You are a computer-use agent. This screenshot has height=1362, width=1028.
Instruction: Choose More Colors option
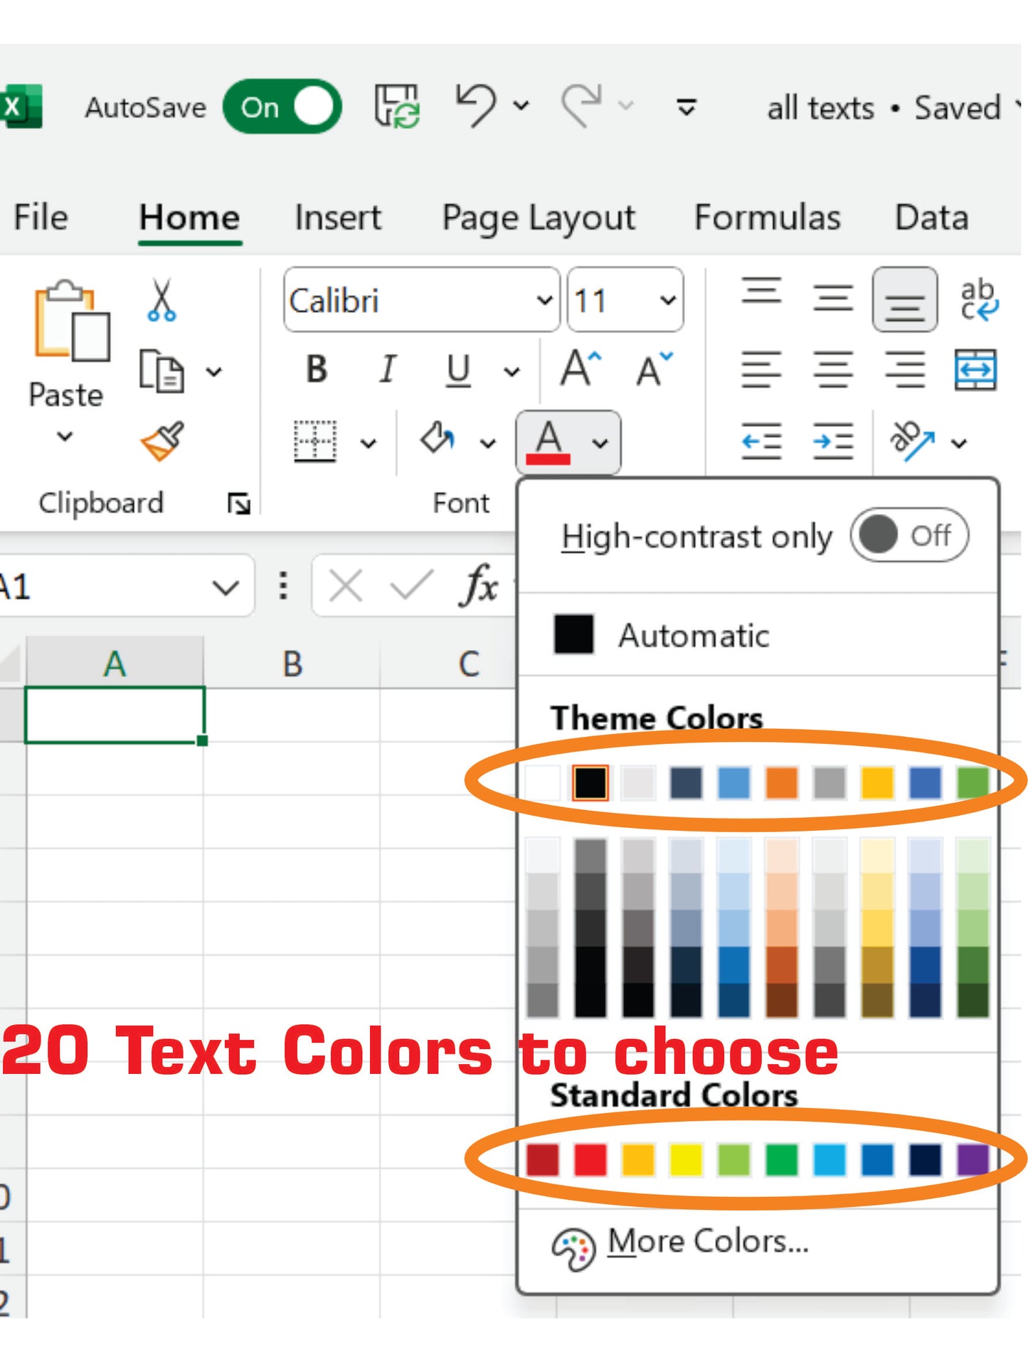click(708, 1241)
